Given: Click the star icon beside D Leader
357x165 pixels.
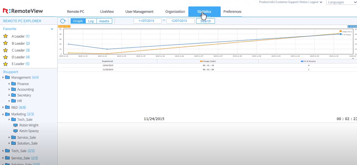Looking at the screenshot, I should pyautogui.click(x=5, y=57).
